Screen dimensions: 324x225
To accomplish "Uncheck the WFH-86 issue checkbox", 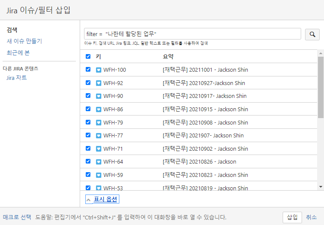I will [88, 109].
